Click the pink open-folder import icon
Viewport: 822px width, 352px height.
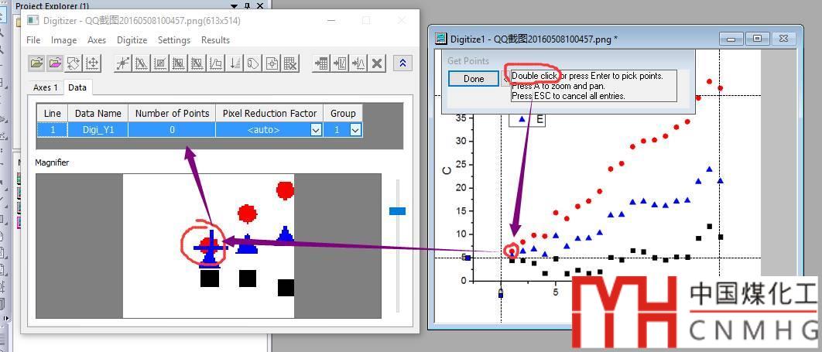55,63
